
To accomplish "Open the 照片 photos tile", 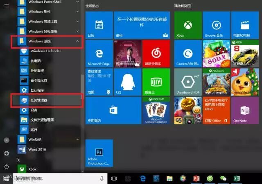I will pyautogui.click(x=128, y=53).
